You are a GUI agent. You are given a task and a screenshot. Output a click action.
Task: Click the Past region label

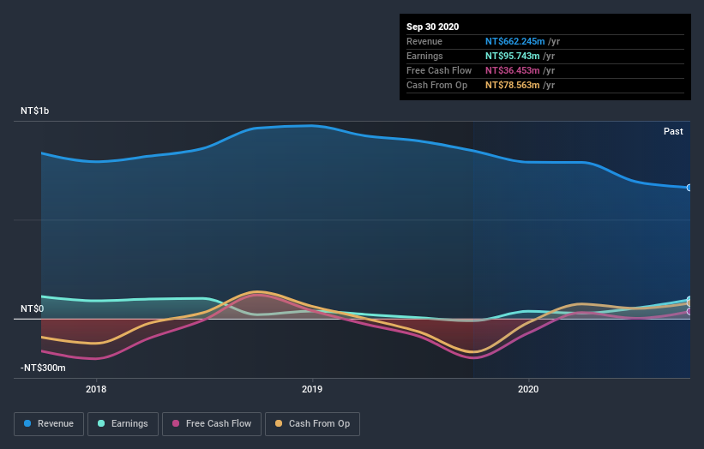pyautogui.click(x=673, y=131)
